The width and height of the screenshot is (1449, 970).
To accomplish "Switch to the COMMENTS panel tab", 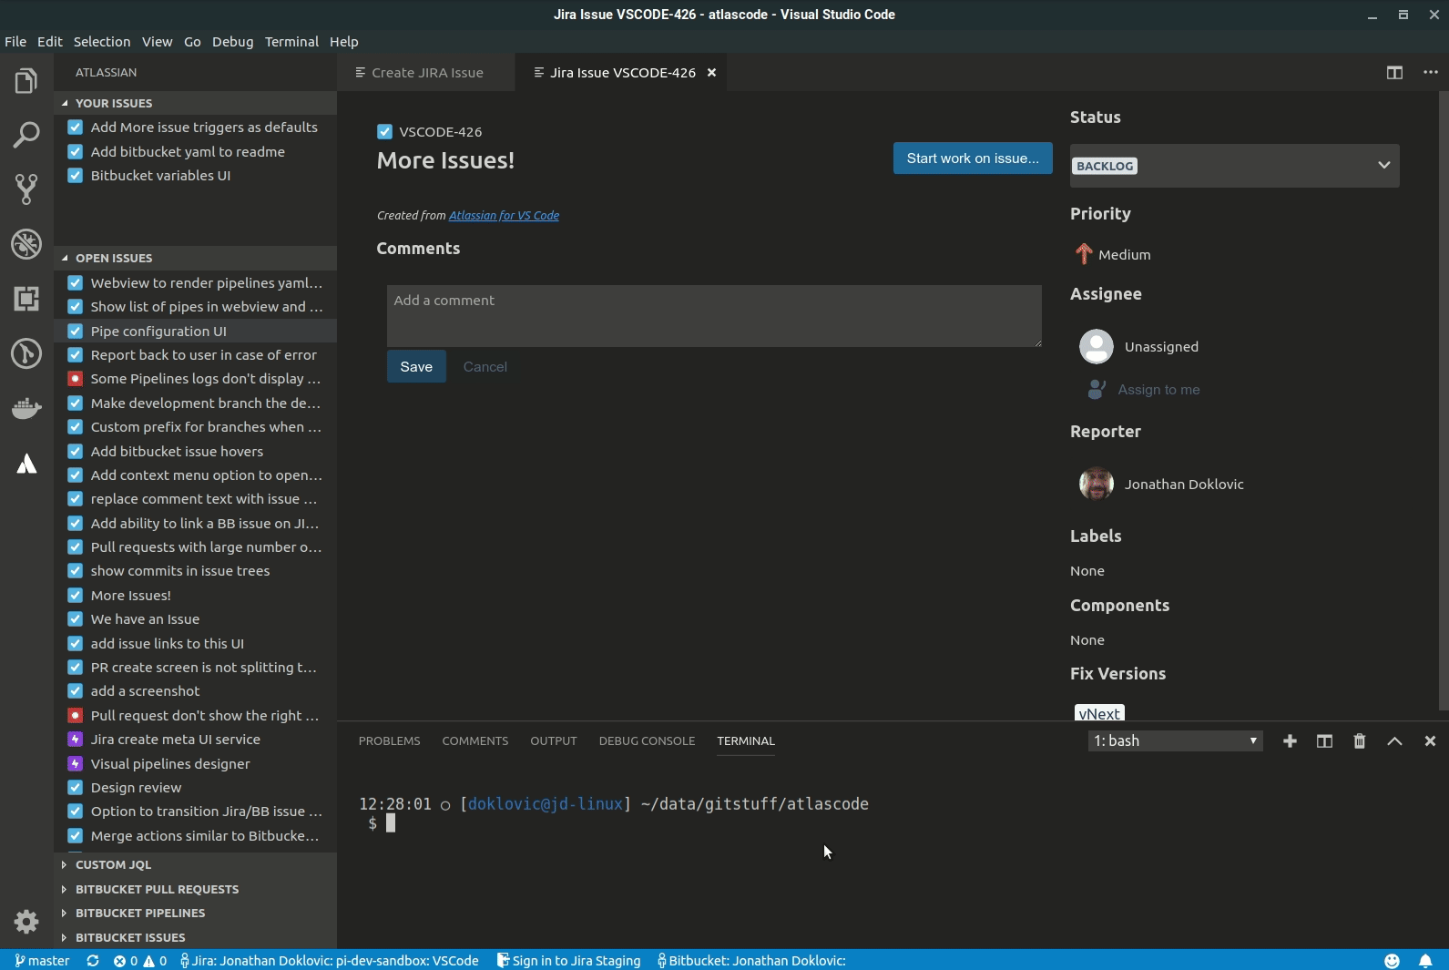I will 475,741.
